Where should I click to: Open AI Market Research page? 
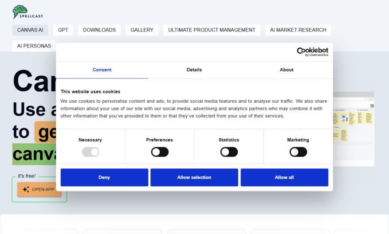[298, 30]
